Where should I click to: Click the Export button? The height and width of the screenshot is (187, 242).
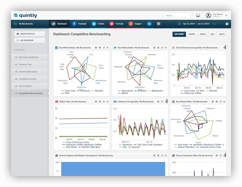203,34
